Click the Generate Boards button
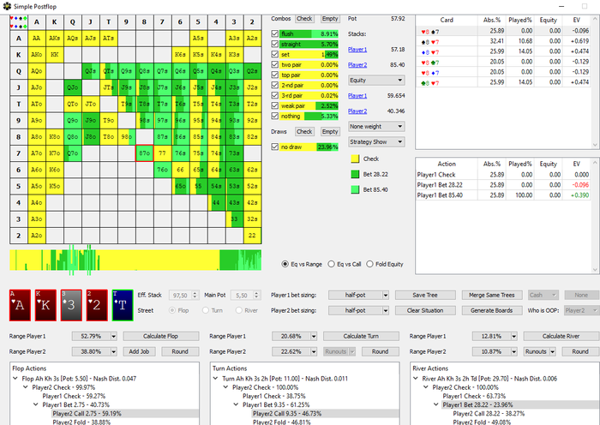The width and height of the screenshot is (600, 425). (492, 310)
